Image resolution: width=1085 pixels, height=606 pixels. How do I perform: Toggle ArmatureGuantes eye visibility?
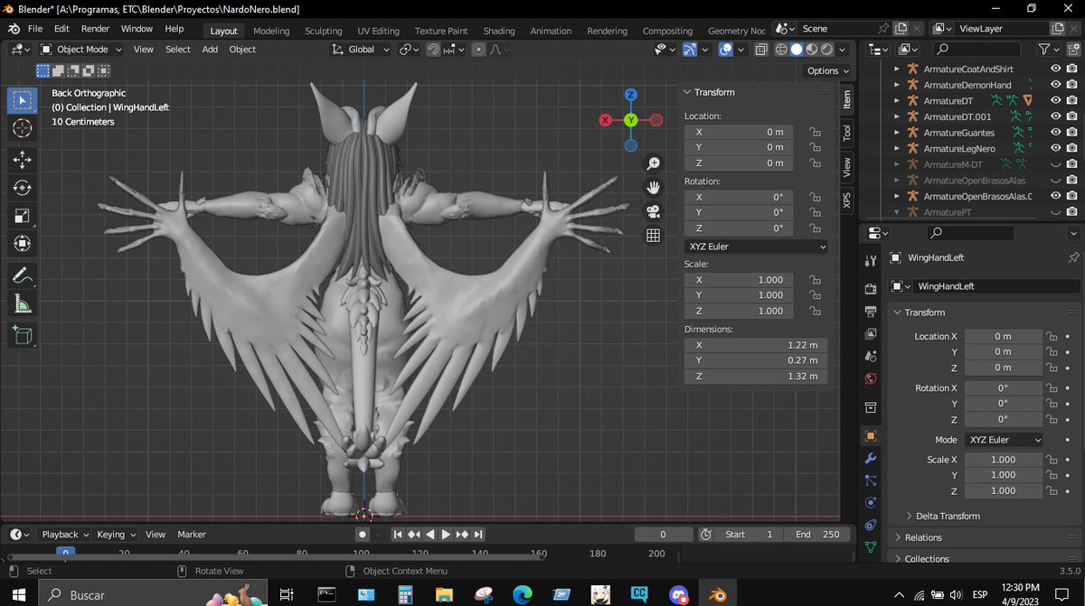click(1055, 133)
